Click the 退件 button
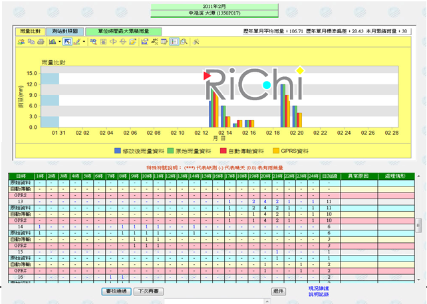The image size is (427, 304). 278,291
